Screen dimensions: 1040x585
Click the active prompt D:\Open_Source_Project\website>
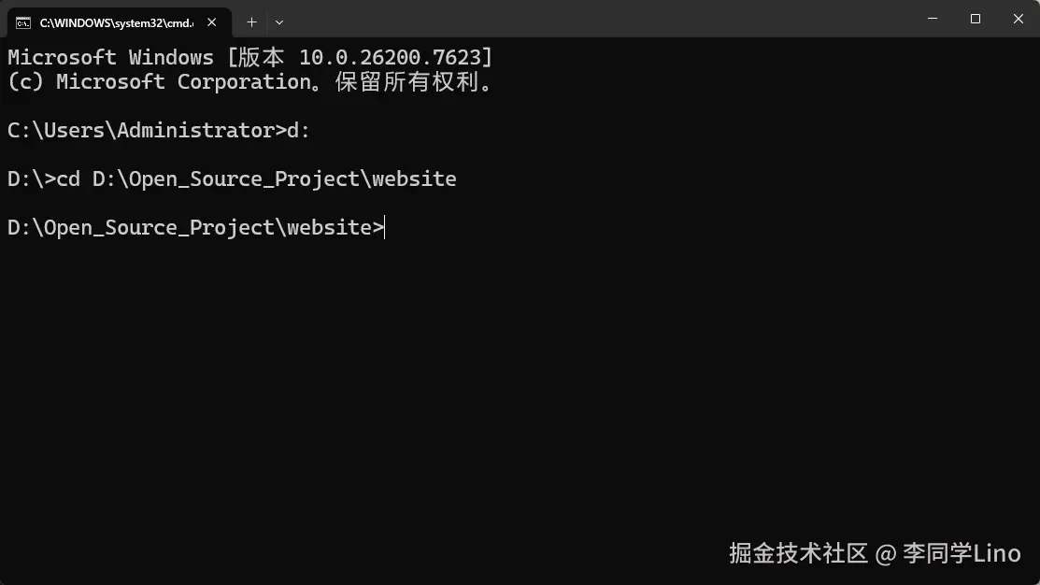click(195, 227)
